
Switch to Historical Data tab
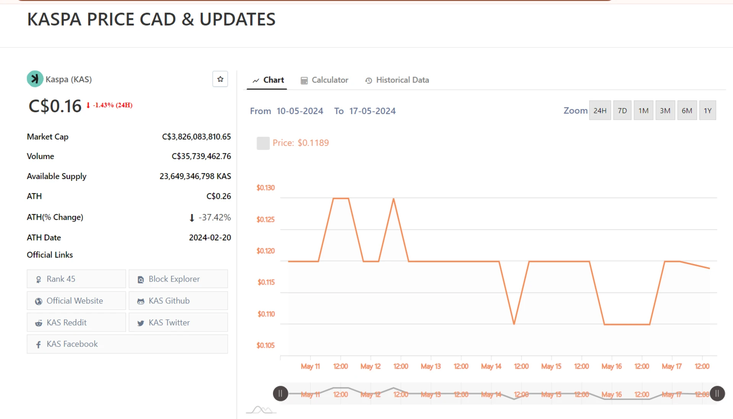pos(397,80)
